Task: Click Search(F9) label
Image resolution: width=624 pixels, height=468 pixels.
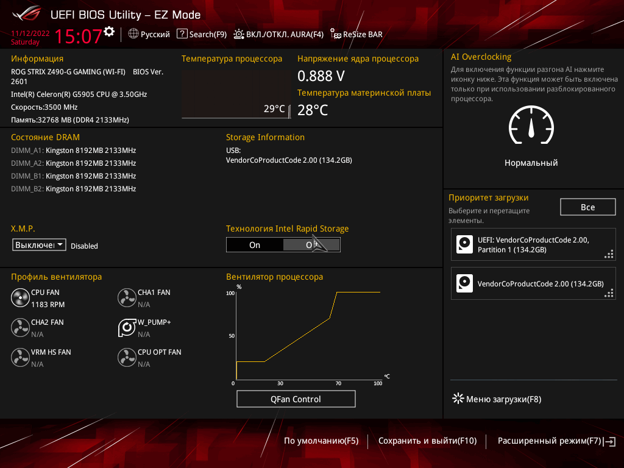Action: point(208,34)
